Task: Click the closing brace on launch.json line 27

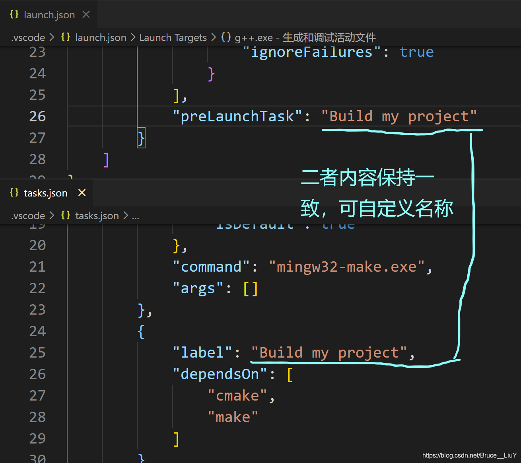Action: (141, 138)
